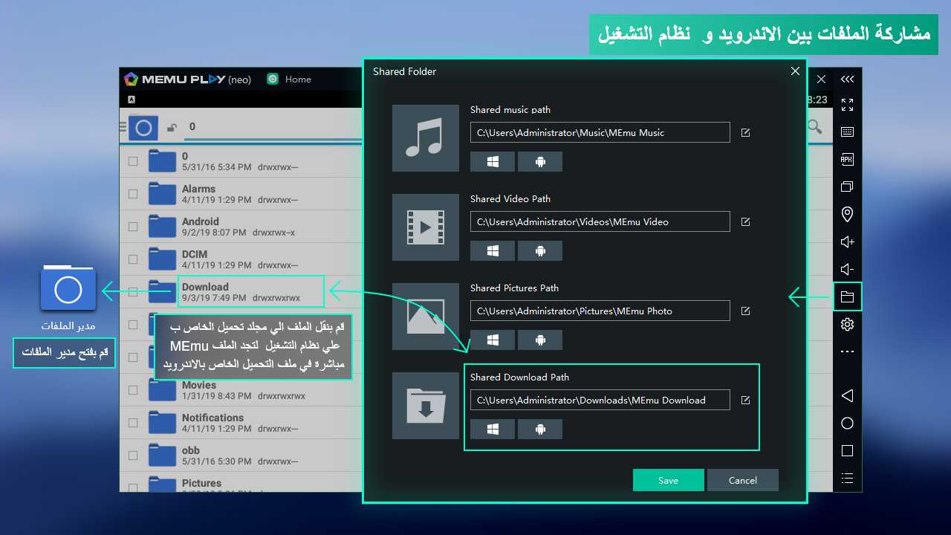Click the file manager app icon in toolbar

143,128
